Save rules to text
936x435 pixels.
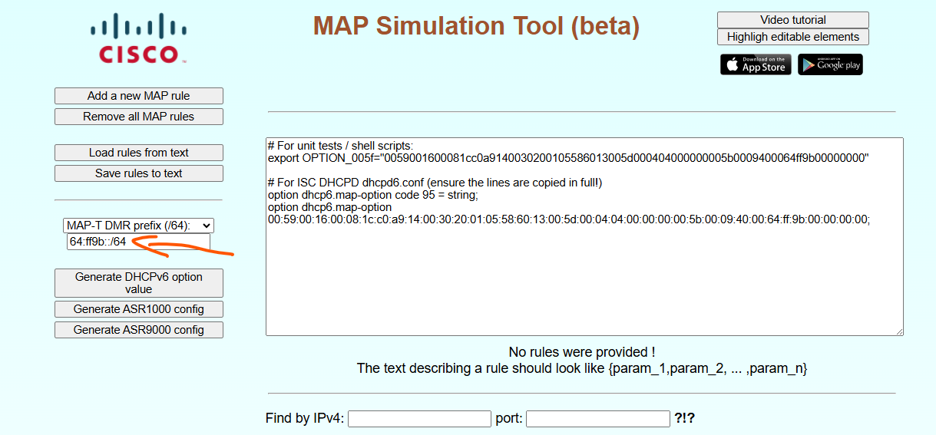click(138, 173)
